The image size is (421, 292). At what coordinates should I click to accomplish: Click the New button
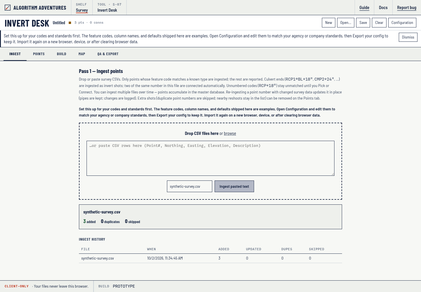(329, 22)
